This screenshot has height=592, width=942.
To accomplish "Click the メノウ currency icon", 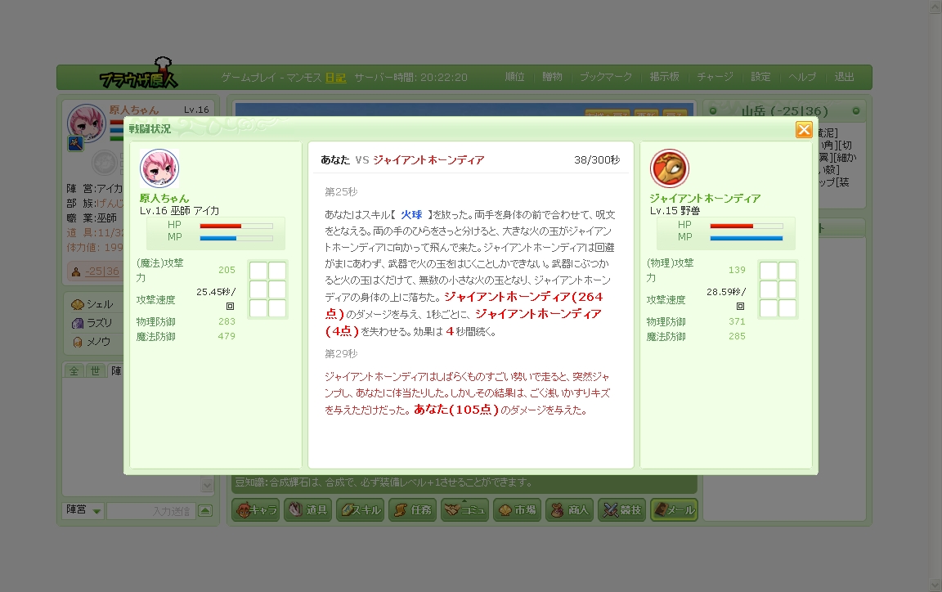I will [78, 342].
